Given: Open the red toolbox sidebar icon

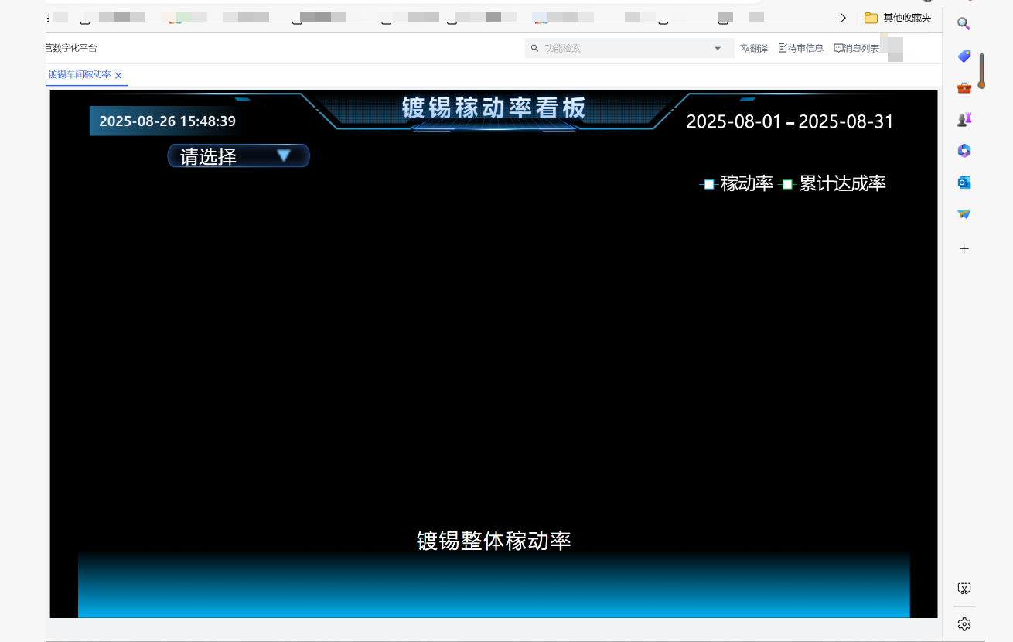Looking at the screenshot, I should pyautogui.click(x=964, y=87).
